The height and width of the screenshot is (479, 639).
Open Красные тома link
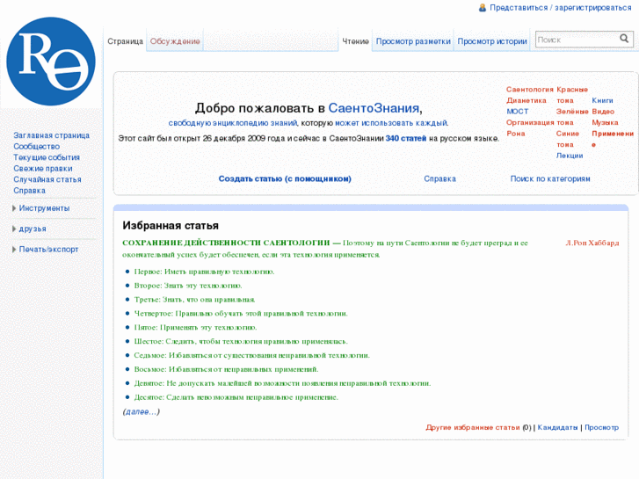click(571, 95)
